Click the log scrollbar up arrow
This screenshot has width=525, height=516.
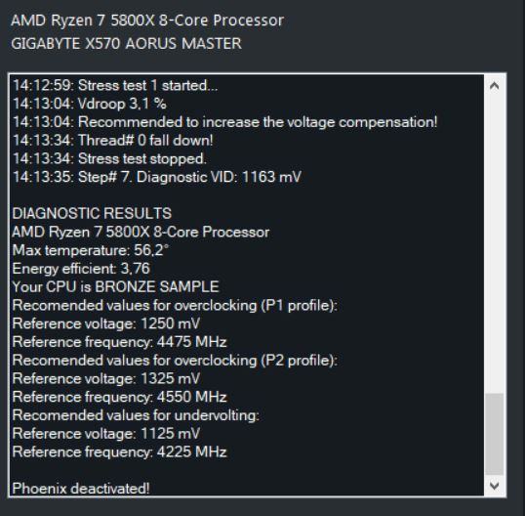pyautogui.click(x=494, y=86)
